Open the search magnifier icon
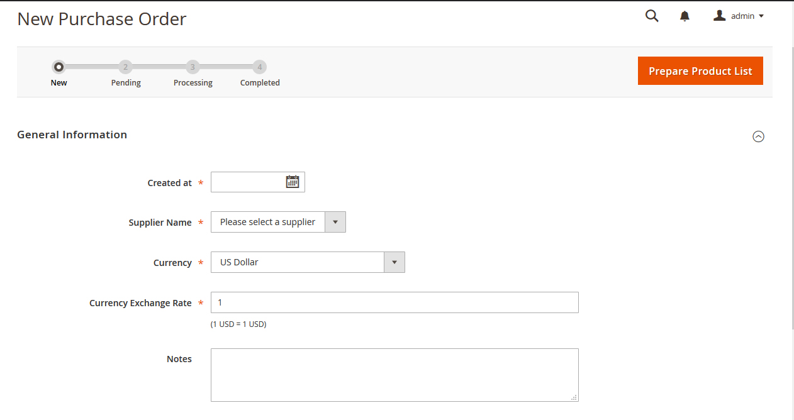The image size is (794, 420). (652, 16)
